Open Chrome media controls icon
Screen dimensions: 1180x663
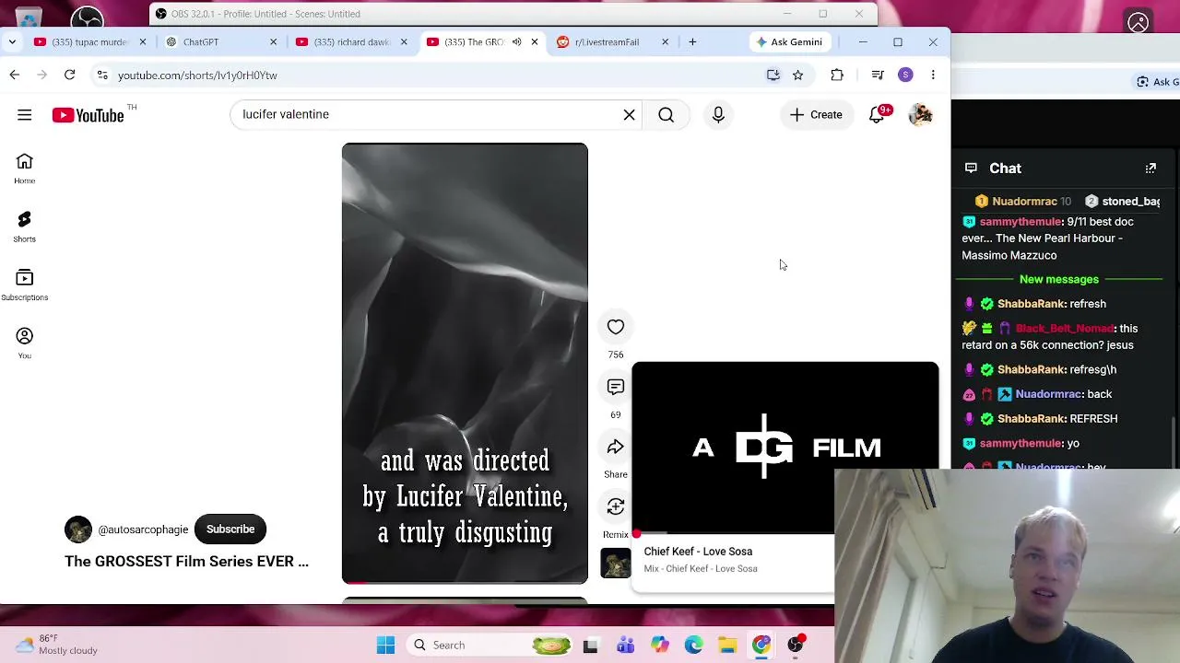coord(878,76)
